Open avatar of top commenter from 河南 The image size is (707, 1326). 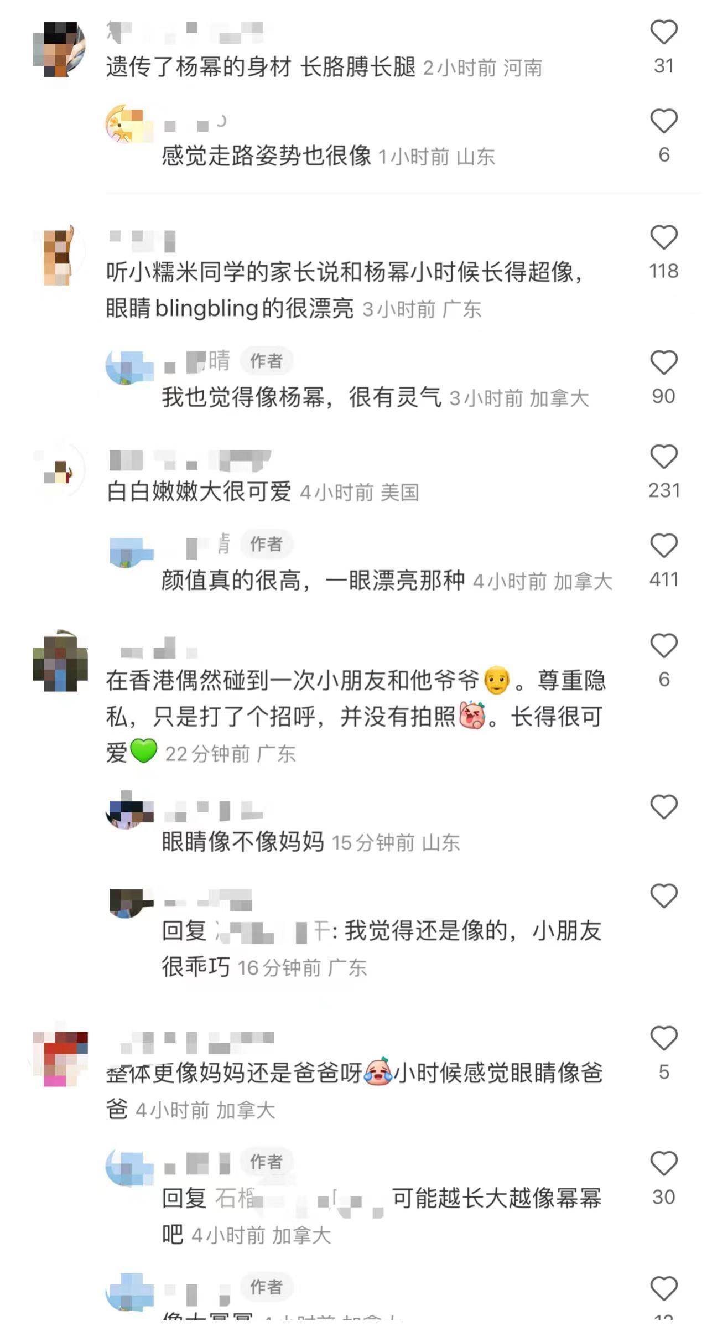[60, 49]
